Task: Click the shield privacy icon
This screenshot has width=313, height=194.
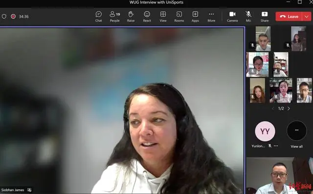Action: click(x=4, y=17)
